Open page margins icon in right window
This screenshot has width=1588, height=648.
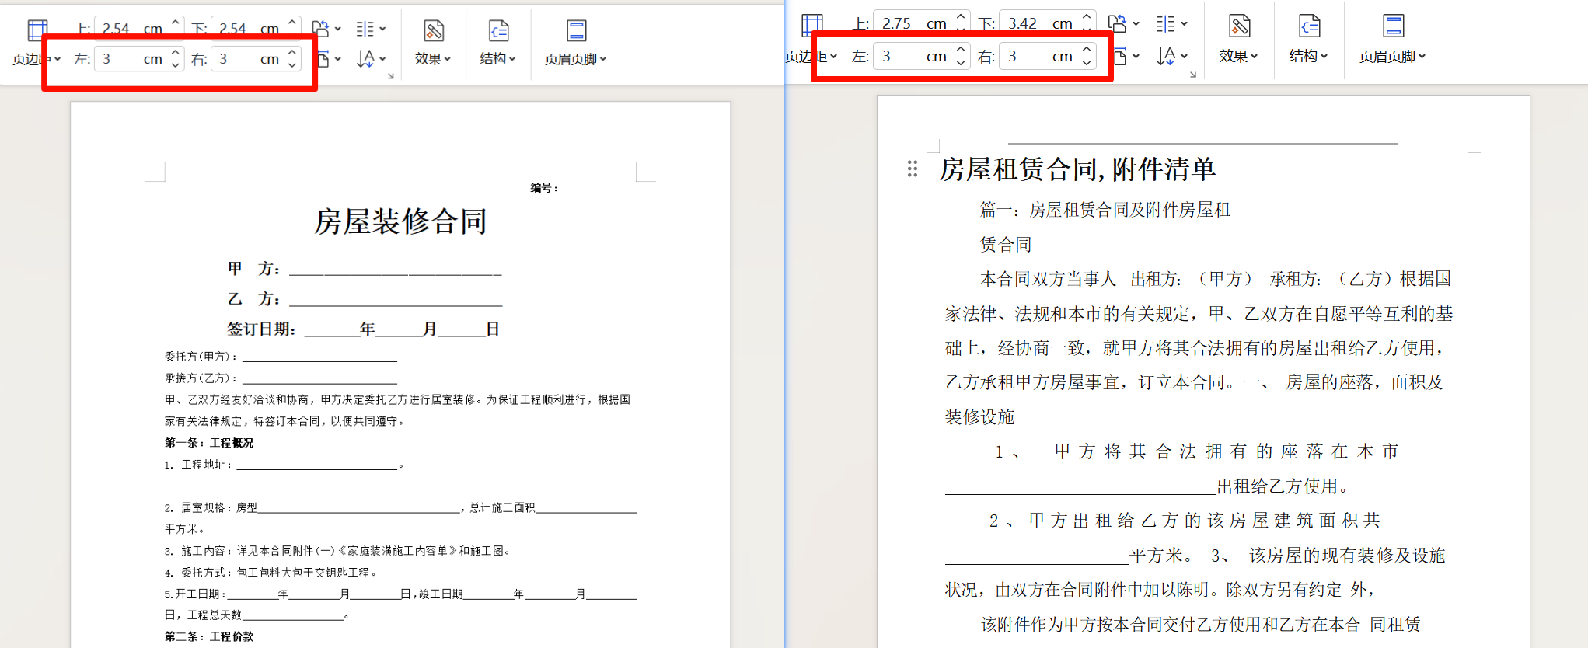(x=812, y=26)
